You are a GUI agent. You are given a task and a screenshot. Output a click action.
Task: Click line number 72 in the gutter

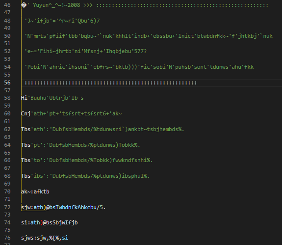pos(7,207)
